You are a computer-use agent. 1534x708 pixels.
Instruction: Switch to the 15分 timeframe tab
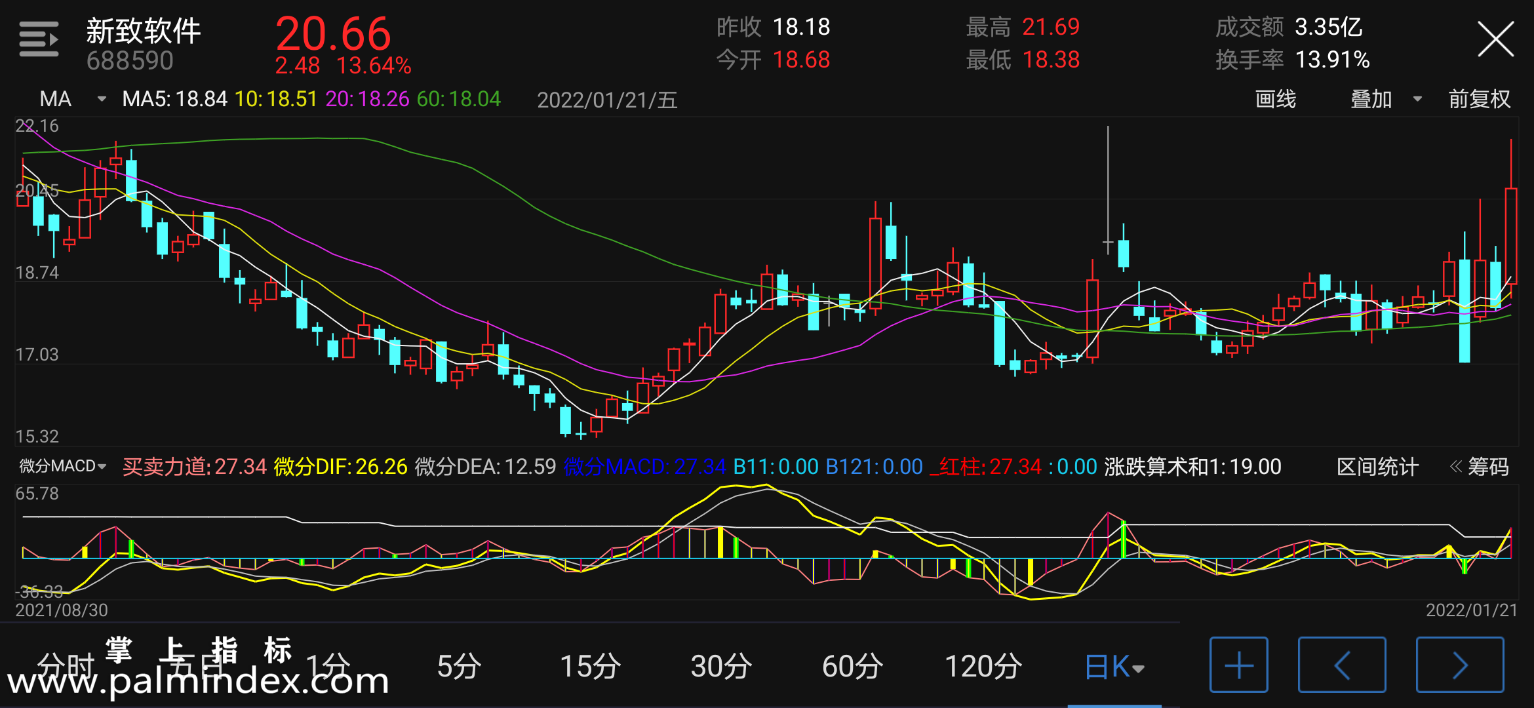590,666
